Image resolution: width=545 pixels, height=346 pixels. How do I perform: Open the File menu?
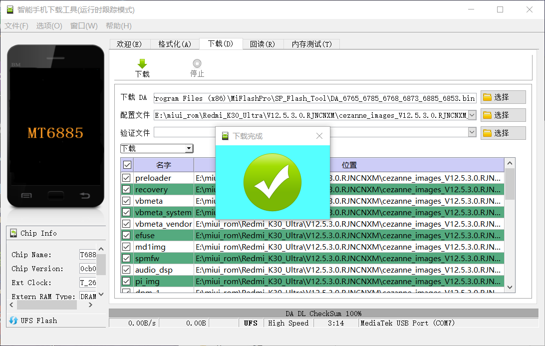(16, 26)
